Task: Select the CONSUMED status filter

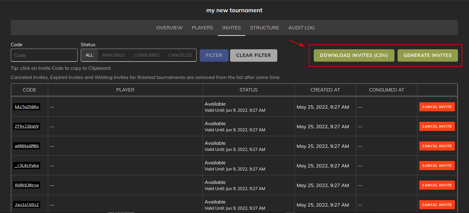Action: (147, 55)
